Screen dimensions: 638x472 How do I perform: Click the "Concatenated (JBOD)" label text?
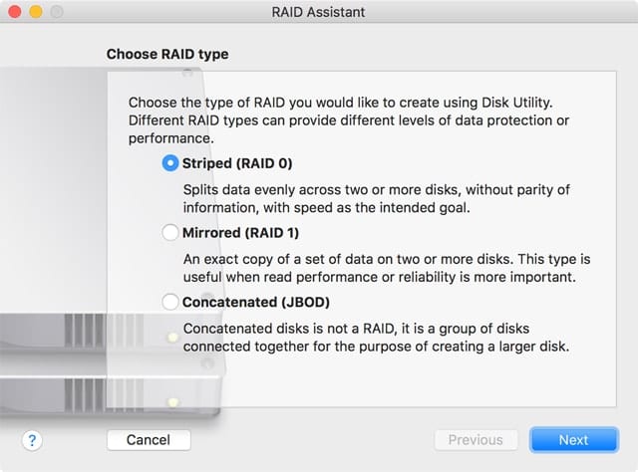point(255,301)
